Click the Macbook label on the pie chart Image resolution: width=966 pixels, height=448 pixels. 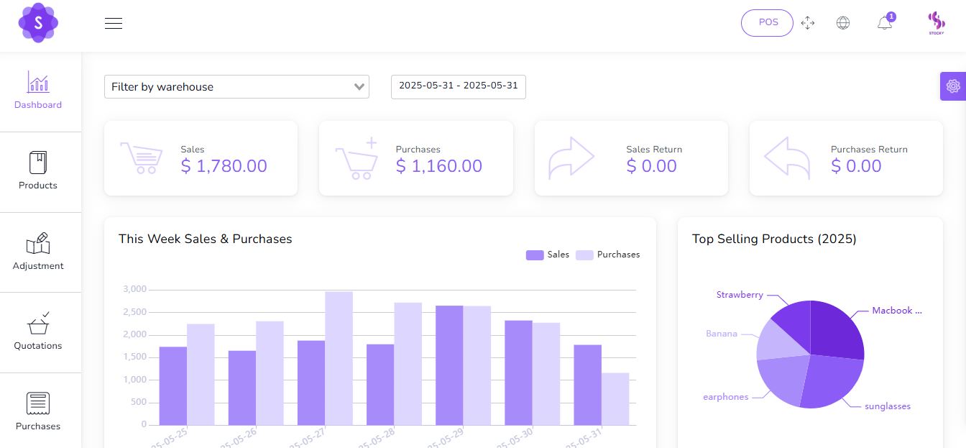click(897, 310)
